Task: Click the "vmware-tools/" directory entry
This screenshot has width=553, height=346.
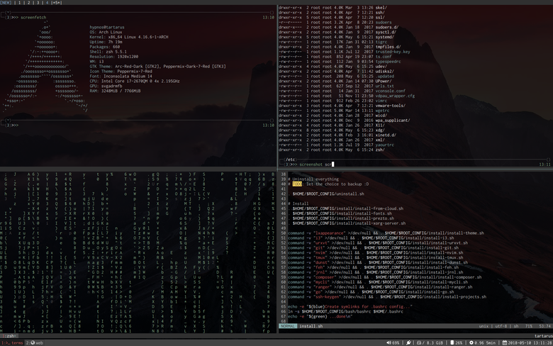Action: tap(391, 106)
